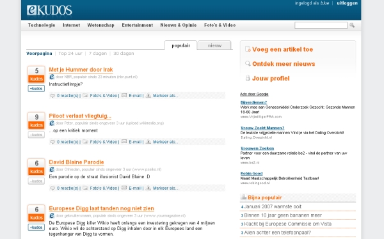Give +kudos to the Europese Digg article
This screenshot has width=384, height=239.
(x=36, y=227)
